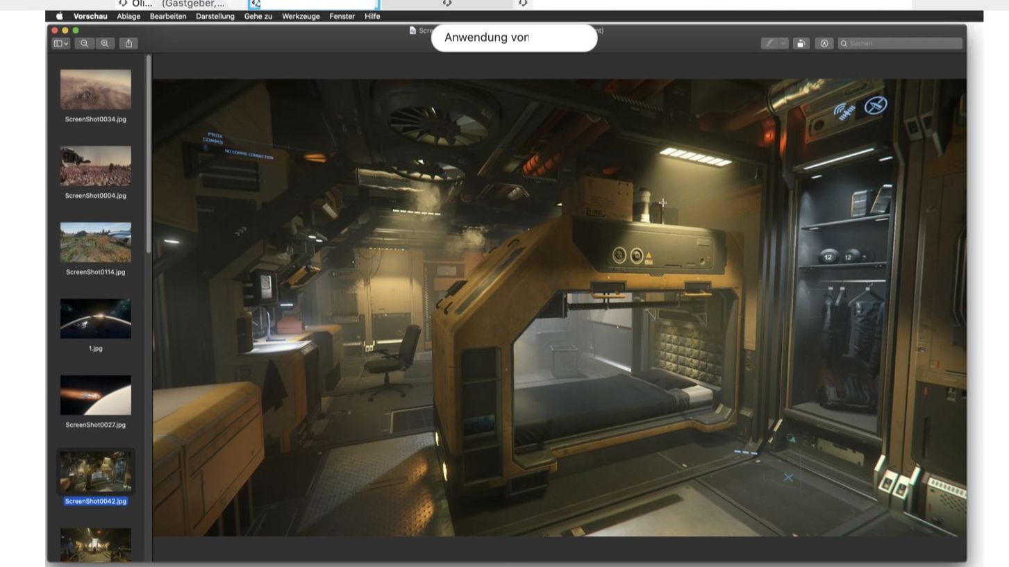This screenshot has height=567, width=1009.
Task: Select the ScreenShot0114.jpg thumbnail
Action: [96, 242]
